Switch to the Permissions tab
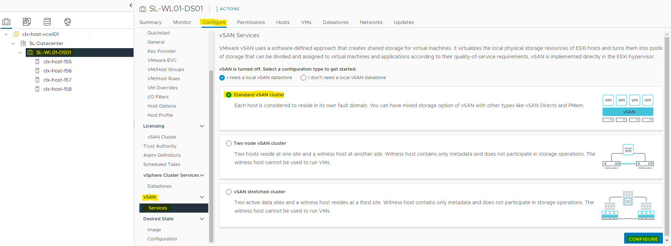 tap(251, 22)
